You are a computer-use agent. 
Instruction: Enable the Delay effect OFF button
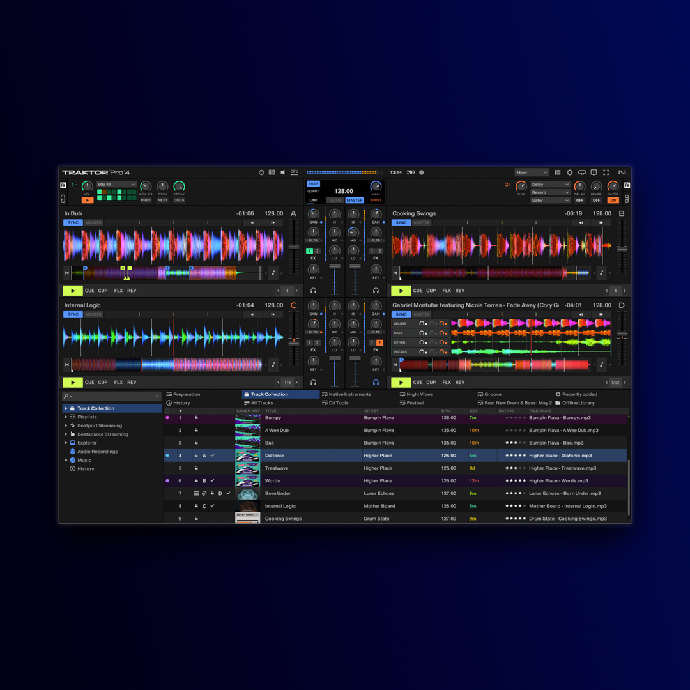[580, 200]
